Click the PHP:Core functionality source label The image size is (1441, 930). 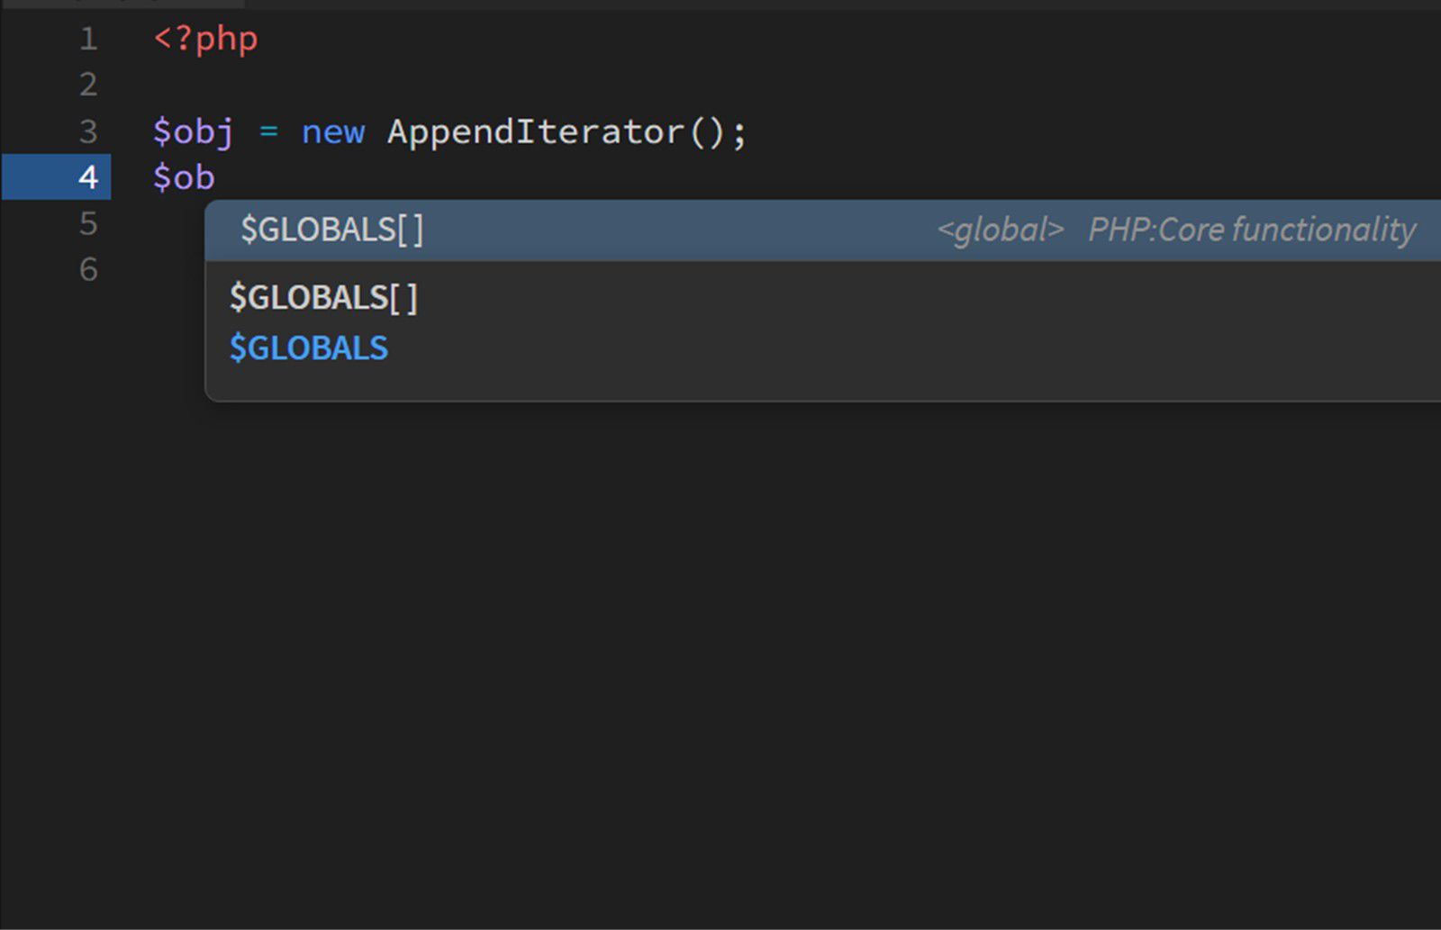pos(1252,230)
